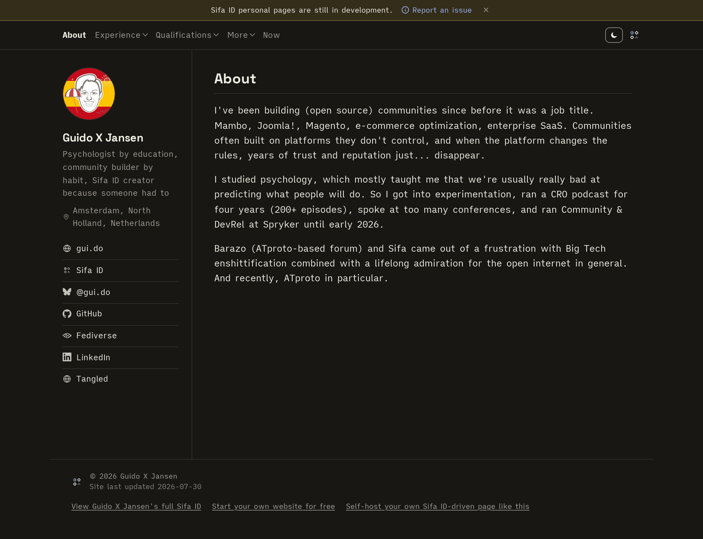The height and width of the screenshot is (539, 703).
Task: Click the Sifa ID icon in sidebar
Action: 67,270
